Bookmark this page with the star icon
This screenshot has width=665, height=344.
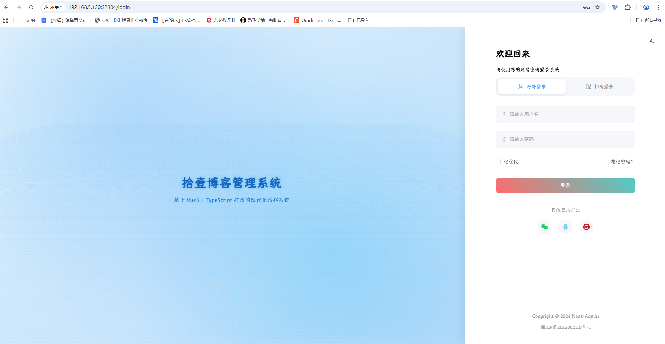(x=598, y=7)
